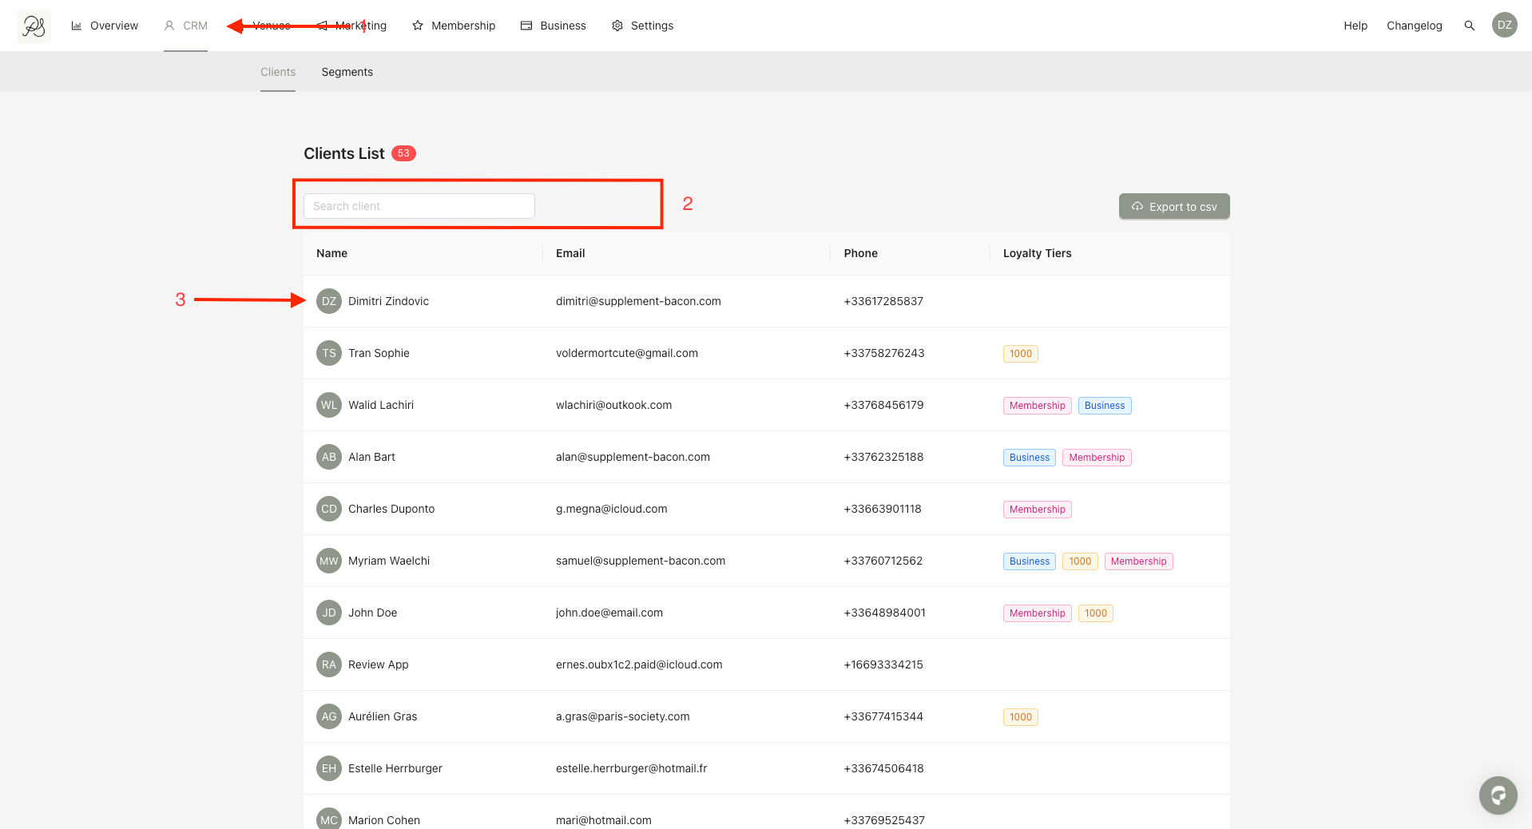Open Aurélien Gras's client record
Image resolution: width=1532 pixels, height=829 pixels.
[x=383, y=716]
